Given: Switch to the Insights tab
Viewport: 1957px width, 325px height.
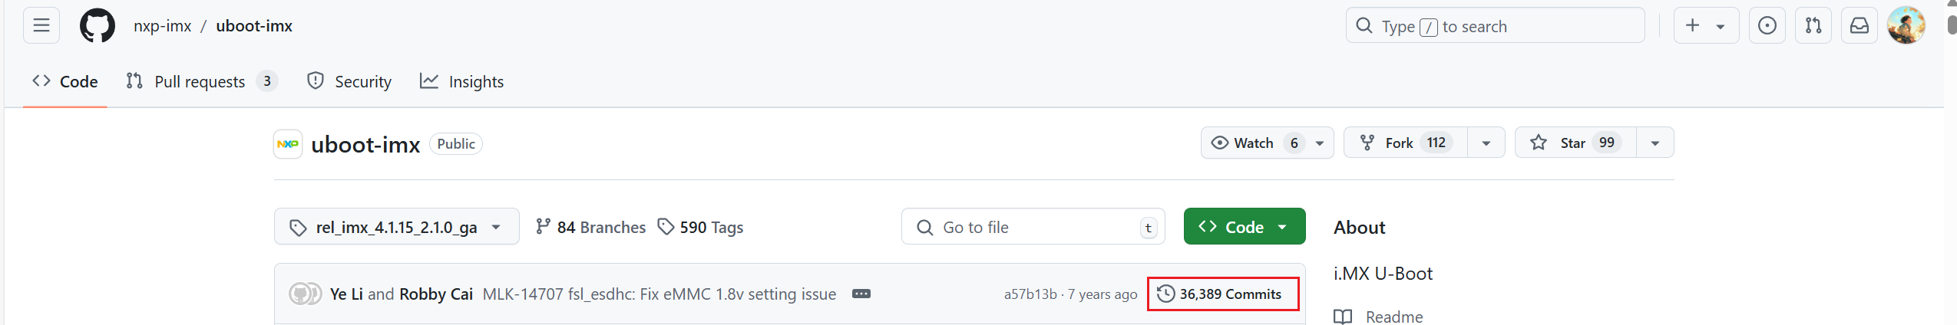Looking at the screenshot, I should click(462, 82).
